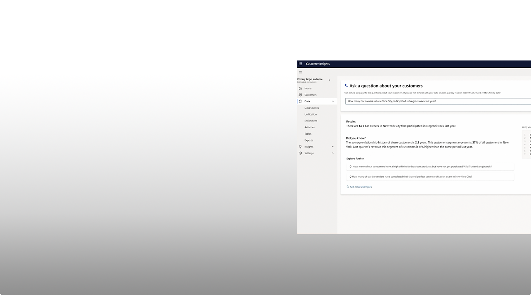
Task: Select the bourbon products Wild Turkey suggestion
Action: 430,167
